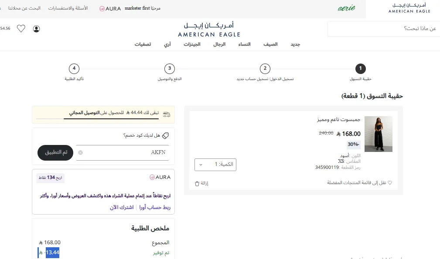Screen dimensions: 440x259
Task: Click the Aerie brand logo
Action: point(346,8)
